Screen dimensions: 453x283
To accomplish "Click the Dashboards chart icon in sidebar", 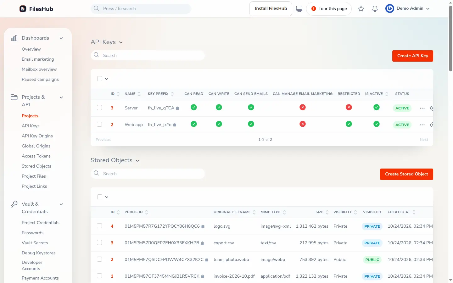I will [14, 38].
